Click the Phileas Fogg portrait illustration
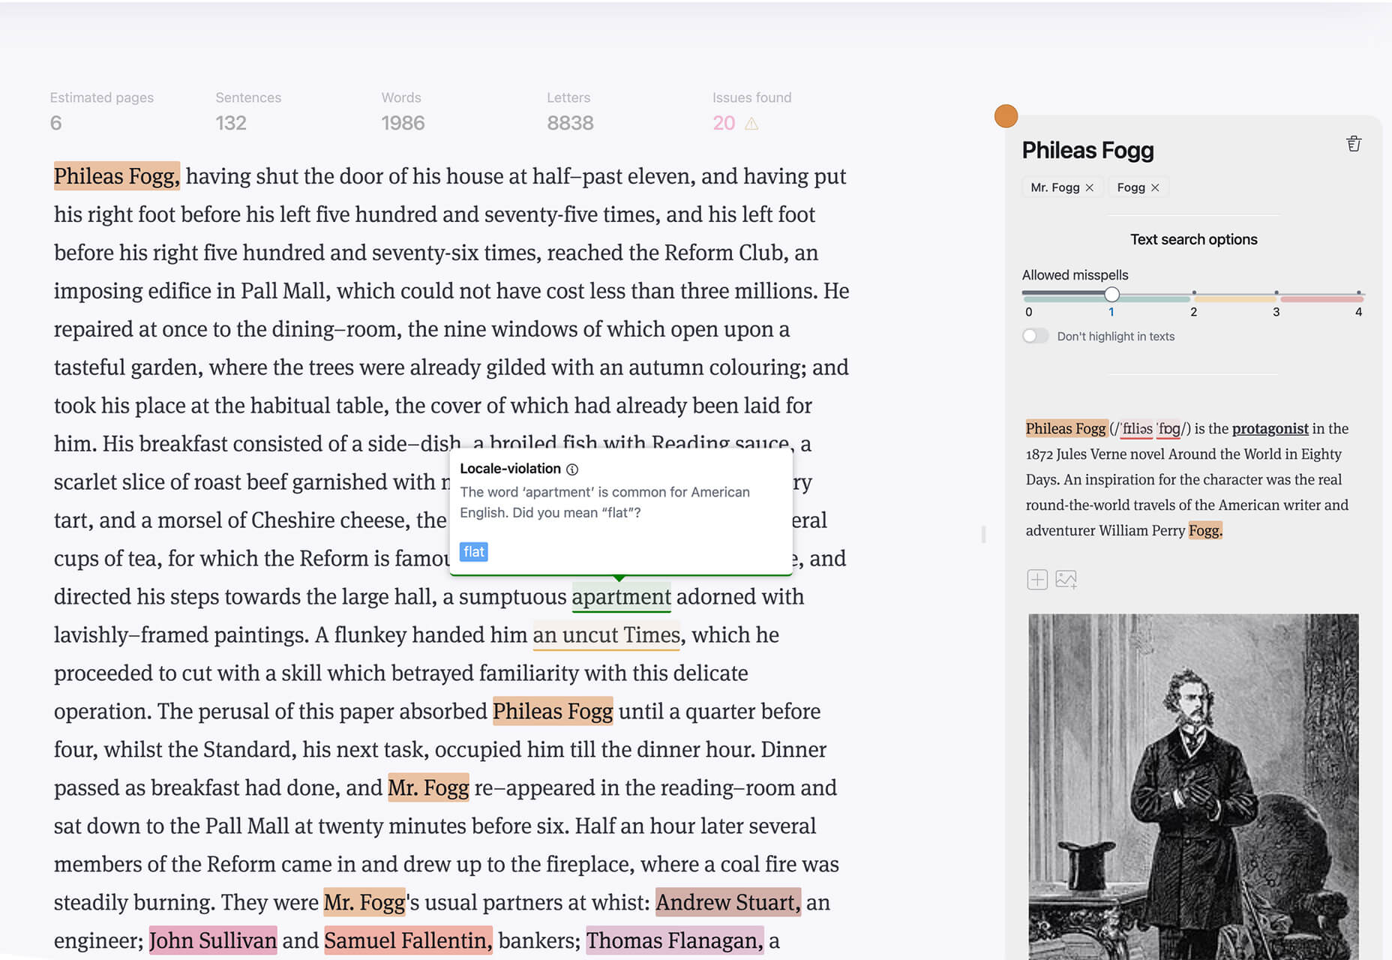This screenshot has height=960, width=1392. [x=1193, y=786]
